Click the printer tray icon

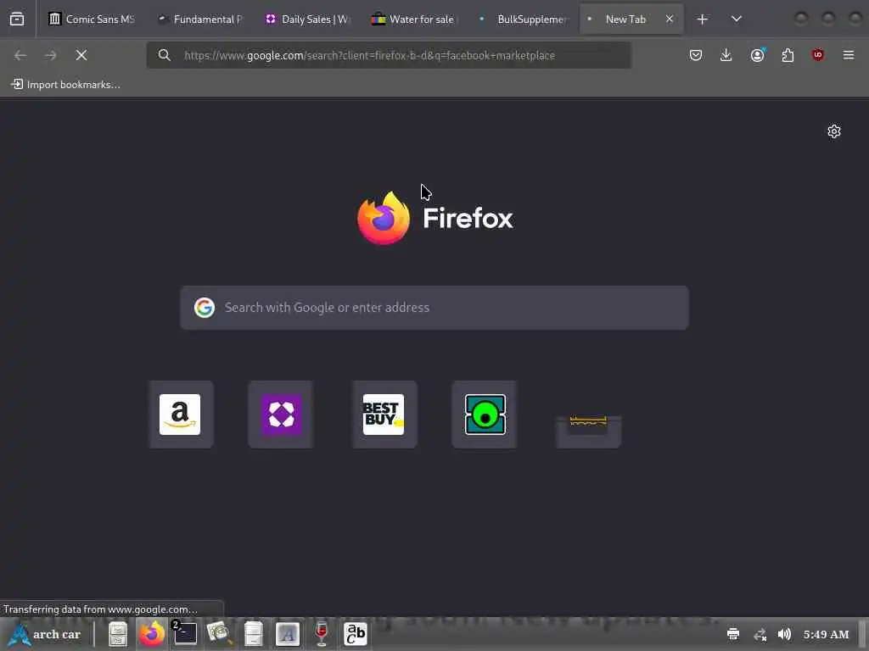[x=733, y=634]
